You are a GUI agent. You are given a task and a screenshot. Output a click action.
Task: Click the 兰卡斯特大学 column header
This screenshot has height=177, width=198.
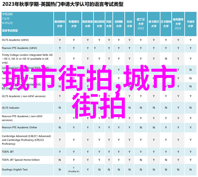(x=166, y=24)
